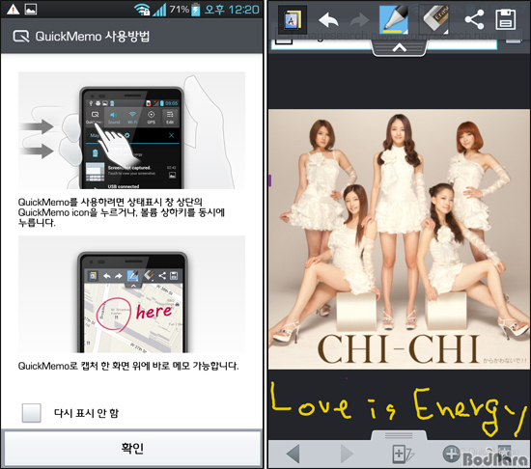531x469 pixels.
Task: Tap the battery charging icon
Action: [196, 10]
